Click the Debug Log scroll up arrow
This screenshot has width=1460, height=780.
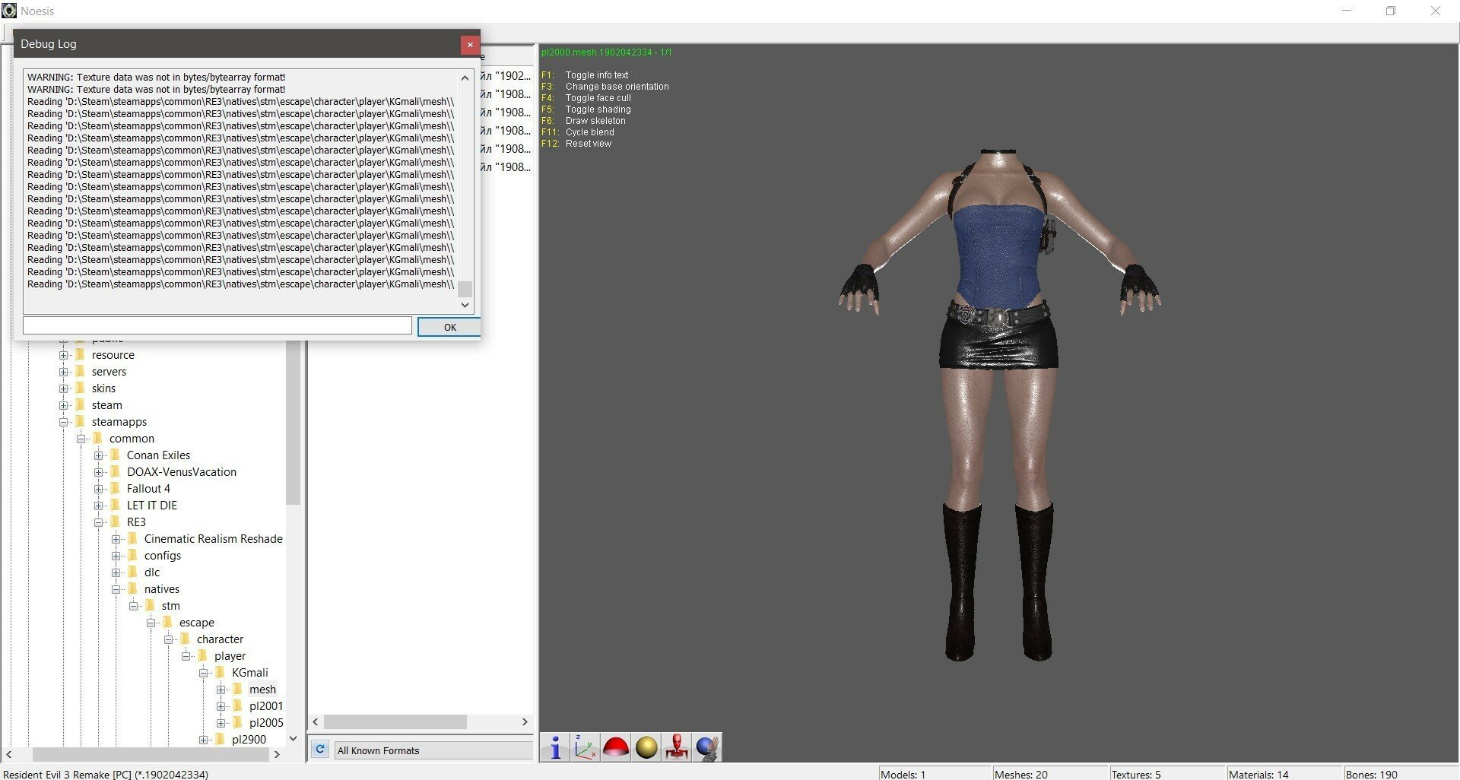[x=465, y=78]
